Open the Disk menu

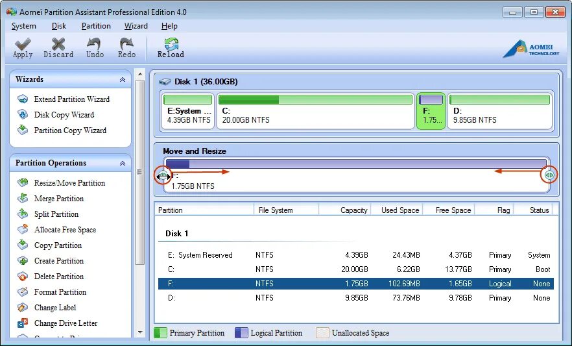click(x=59, y=26)
